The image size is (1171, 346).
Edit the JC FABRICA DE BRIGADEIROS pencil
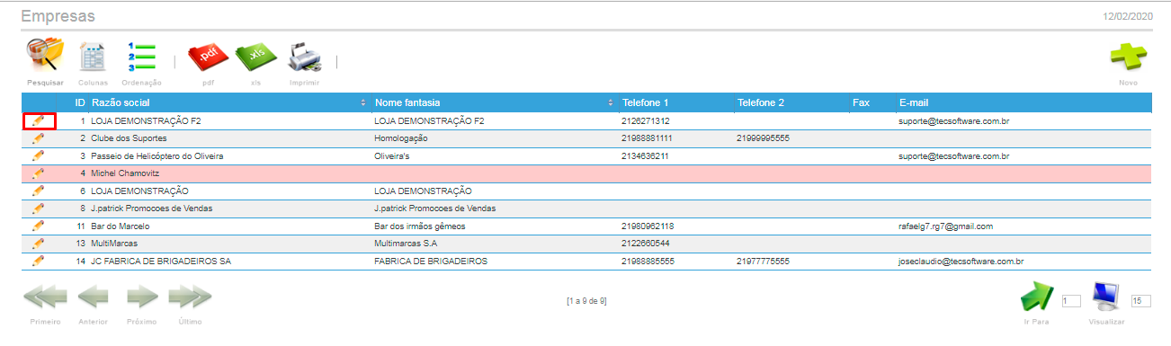pos(38,261)
